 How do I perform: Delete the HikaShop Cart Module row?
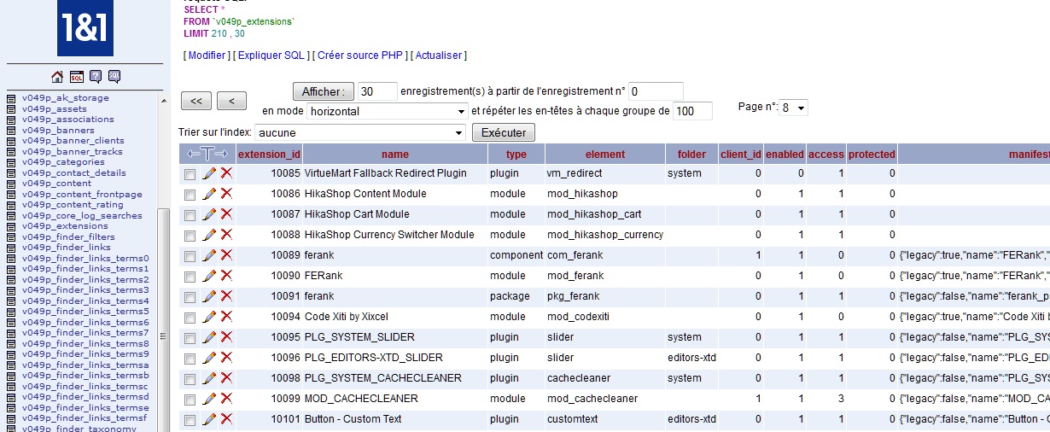226,214
